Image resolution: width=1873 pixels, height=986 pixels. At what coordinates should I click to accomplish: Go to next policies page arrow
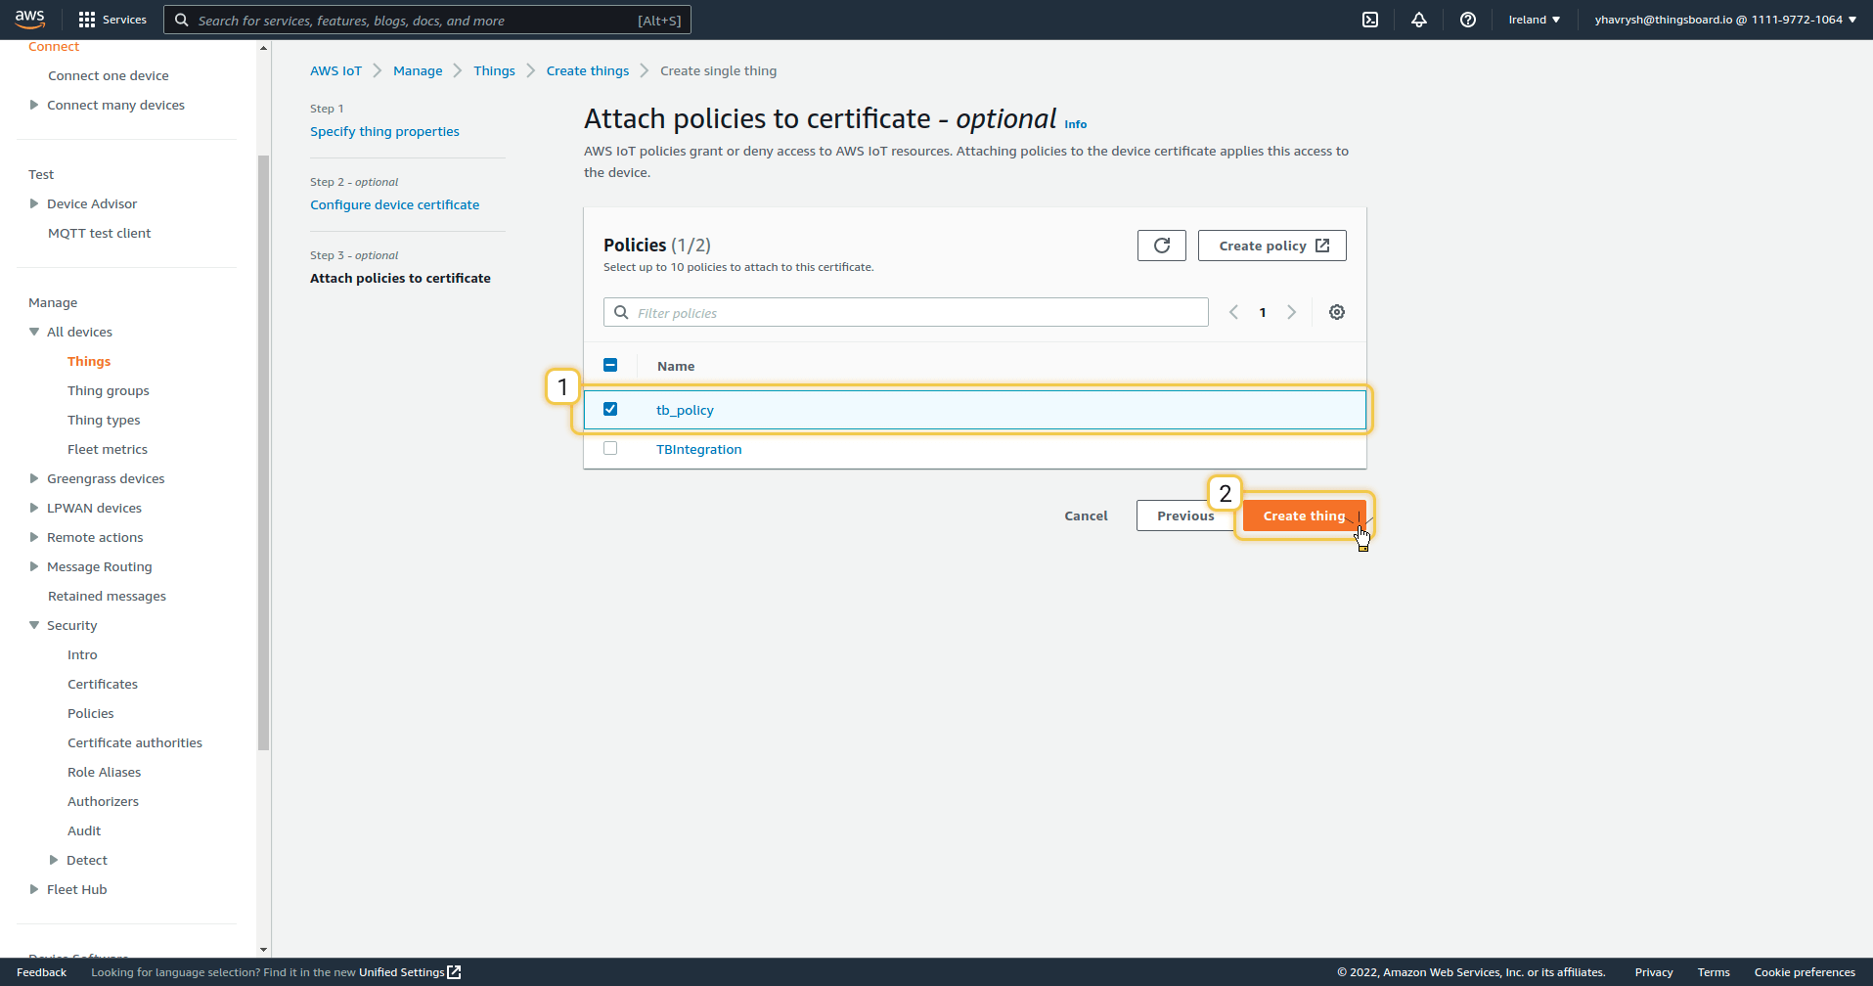click(1291, 312)
